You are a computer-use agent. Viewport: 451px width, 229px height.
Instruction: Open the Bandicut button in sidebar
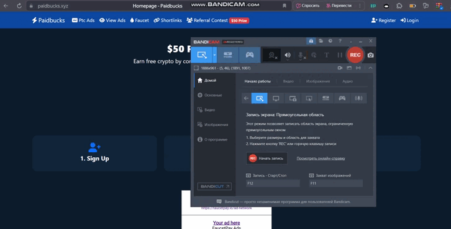[x=214, y=186]
